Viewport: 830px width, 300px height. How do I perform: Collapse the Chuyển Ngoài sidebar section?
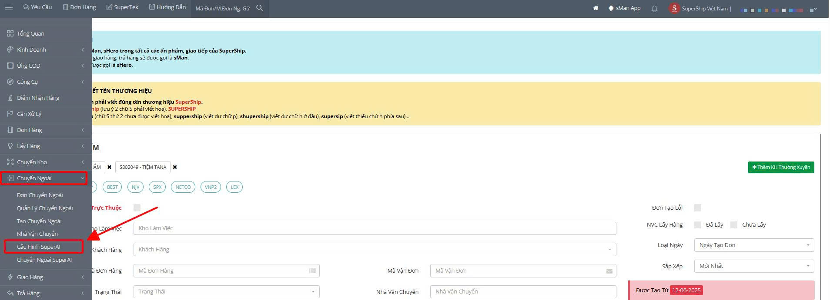[83, 178]
